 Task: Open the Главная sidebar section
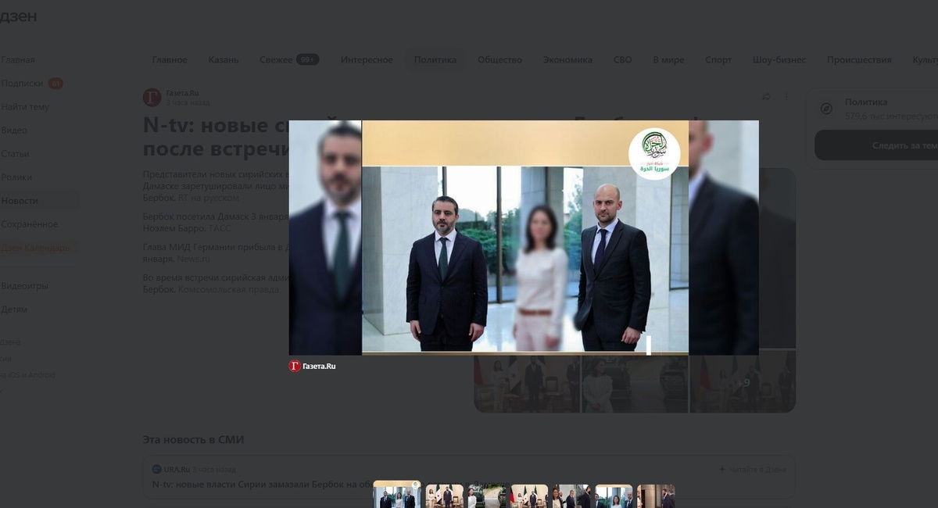(x=17, y=60)
